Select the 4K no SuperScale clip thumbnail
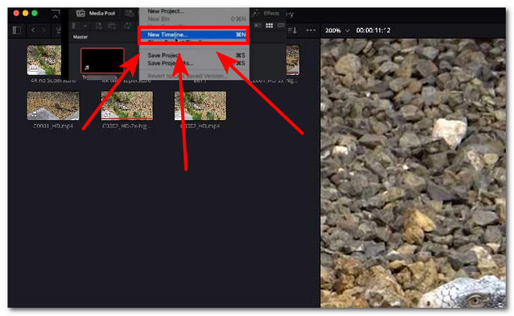 [44, 60]
